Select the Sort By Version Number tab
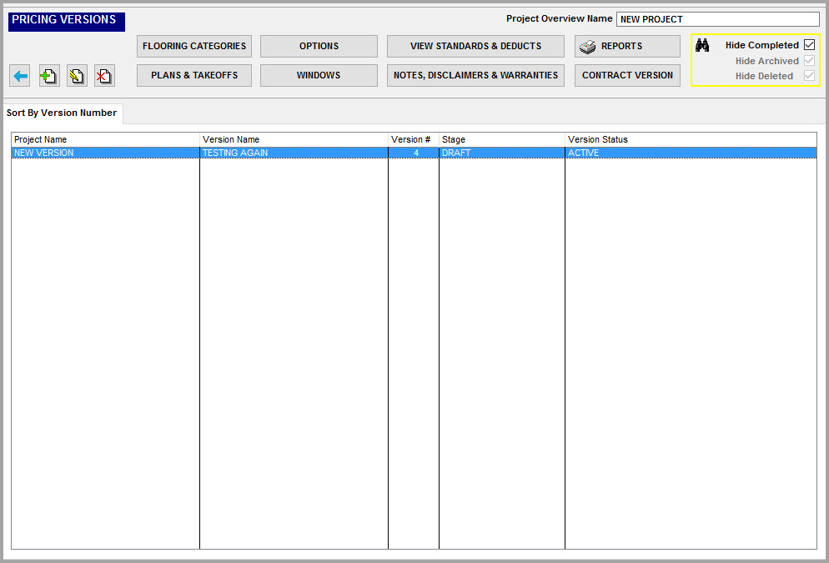The height and width of the screenshot is (563, 829). (62, 113)
